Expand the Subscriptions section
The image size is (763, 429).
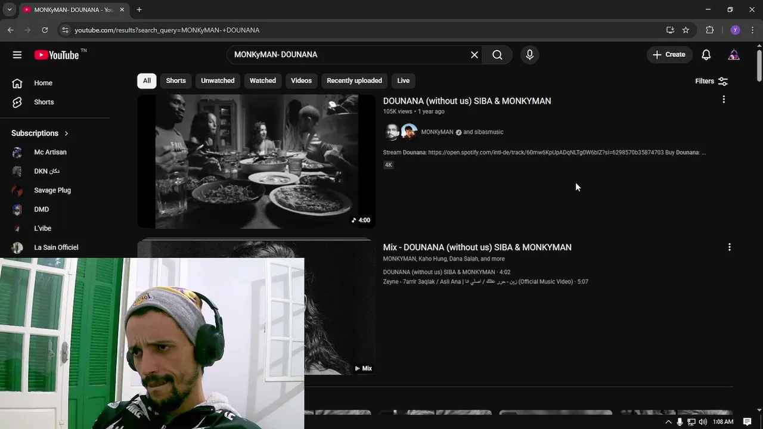coord(41,133)
